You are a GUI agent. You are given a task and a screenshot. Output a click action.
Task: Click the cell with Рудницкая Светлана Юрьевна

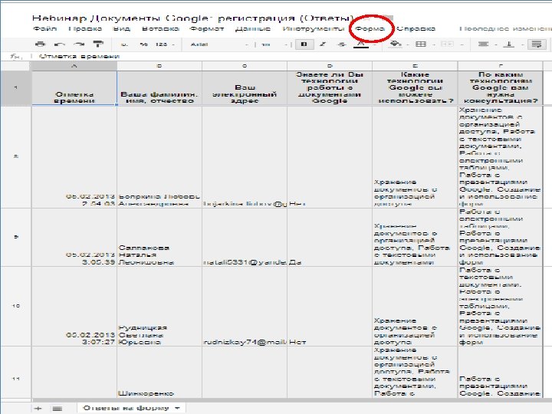tap(159, 306)
